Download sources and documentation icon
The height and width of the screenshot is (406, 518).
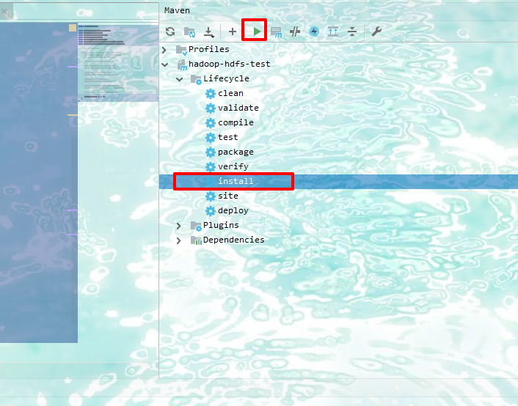pos(209,32)
